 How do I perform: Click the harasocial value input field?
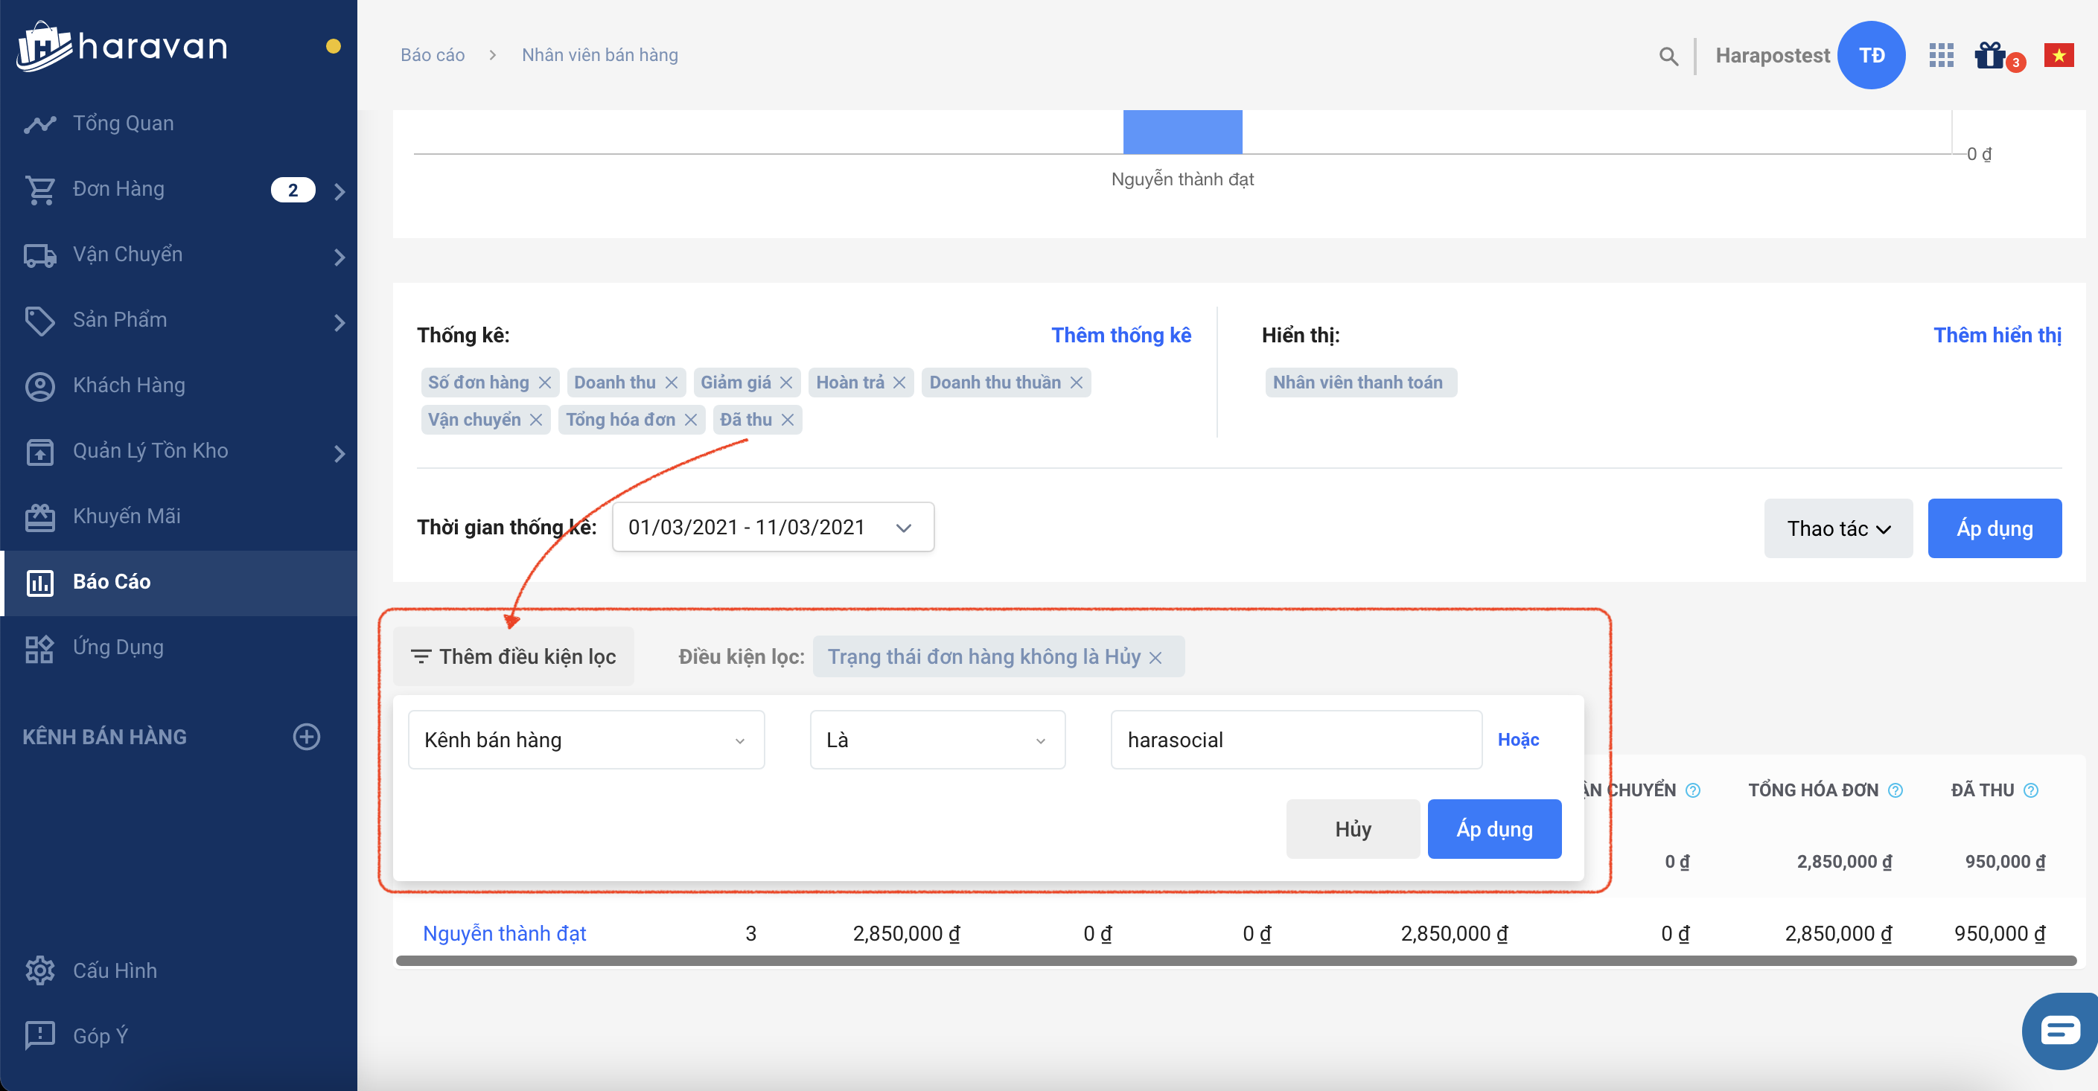point(1295,740)
